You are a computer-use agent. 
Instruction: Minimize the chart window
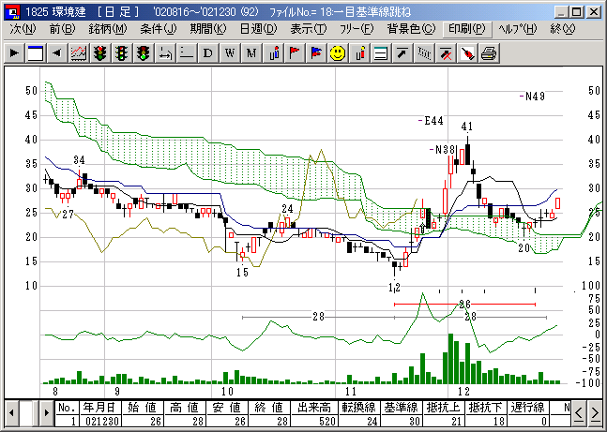coord(561,12)
